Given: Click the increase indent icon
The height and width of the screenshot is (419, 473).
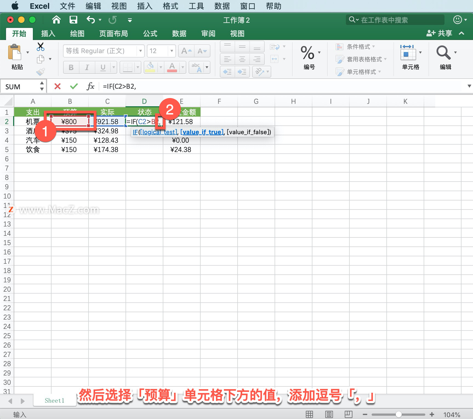Looking at the screenshot, I should (x=242, y=72).
